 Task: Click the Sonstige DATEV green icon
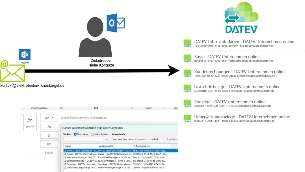click(x=187, y=103)
